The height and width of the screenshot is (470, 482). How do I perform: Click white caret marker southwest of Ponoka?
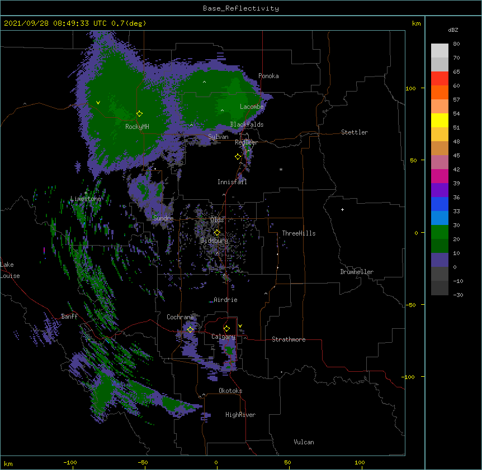click(205, 82)
